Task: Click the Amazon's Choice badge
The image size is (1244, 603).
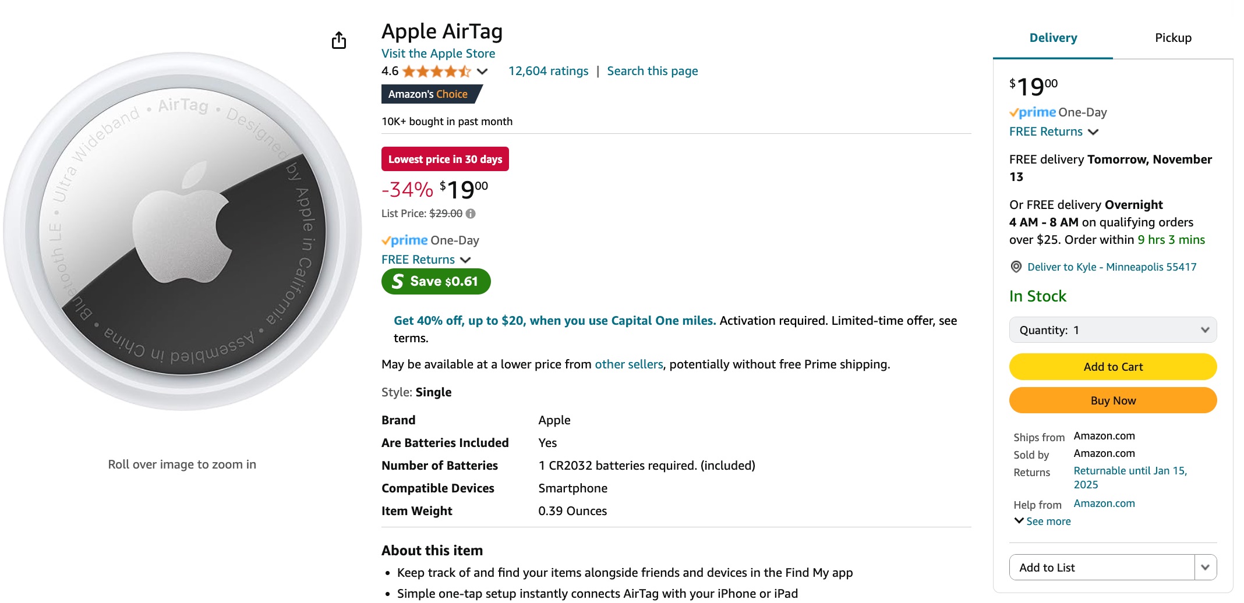Action: click(x=429, y=94)
